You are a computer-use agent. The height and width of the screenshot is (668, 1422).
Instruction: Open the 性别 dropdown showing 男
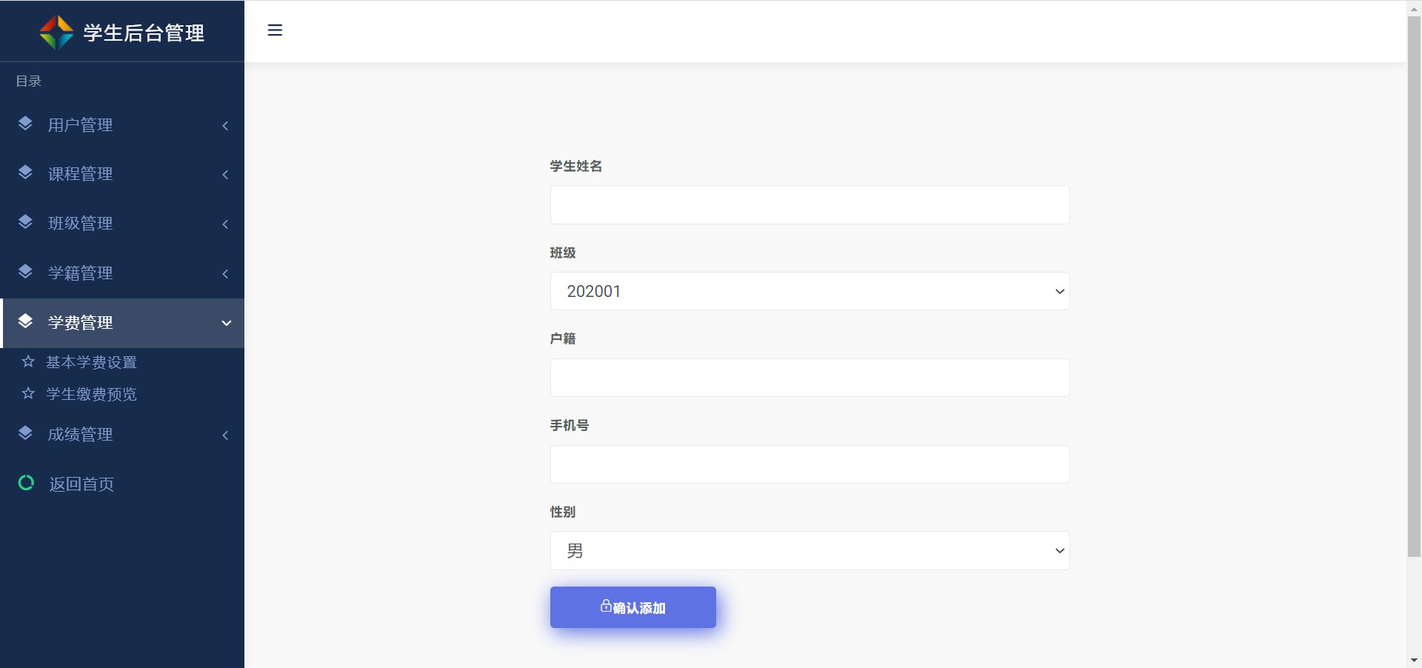click(810, 550)
